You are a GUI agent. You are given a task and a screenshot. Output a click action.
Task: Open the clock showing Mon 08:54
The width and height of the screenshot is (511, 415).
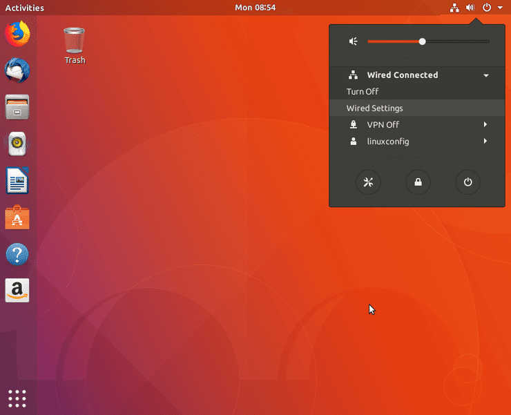point(256,8)
